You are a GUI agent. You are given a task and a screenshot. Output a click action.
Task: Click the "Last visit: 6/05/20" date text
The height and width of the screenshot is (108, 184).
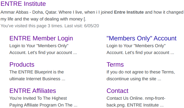coord(82,26)
